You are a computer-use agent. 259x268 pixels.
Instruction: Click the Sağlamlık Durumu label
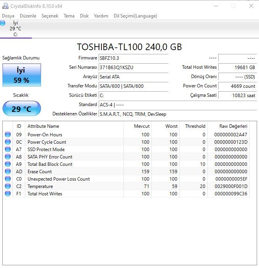(21, 58)
